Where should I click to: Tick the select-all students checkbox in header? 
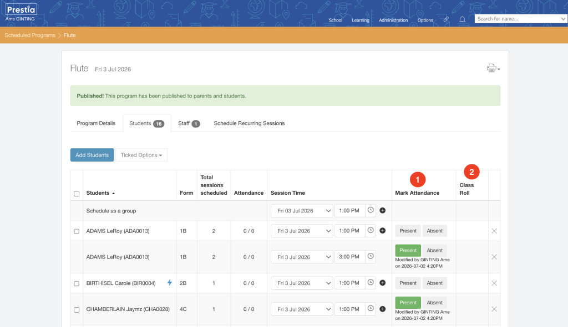pyautogui.click(x=77, y=194)
